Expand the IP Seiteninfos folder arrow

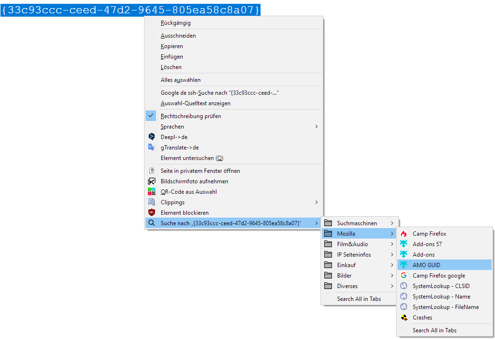click(392, 254)
